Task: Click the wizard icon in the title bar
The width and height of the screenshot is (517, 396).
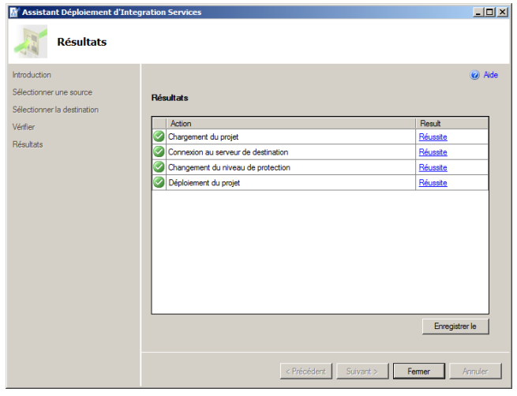Action: 13,13
